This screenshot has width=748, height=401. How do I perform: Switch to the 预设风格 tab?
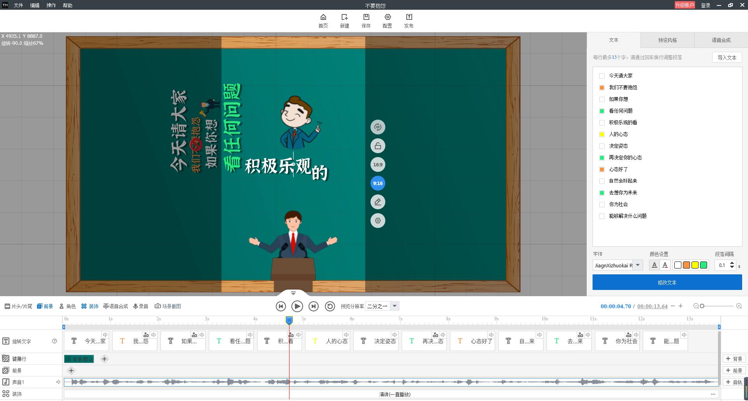pyautogui.click(x=667, y=40)
